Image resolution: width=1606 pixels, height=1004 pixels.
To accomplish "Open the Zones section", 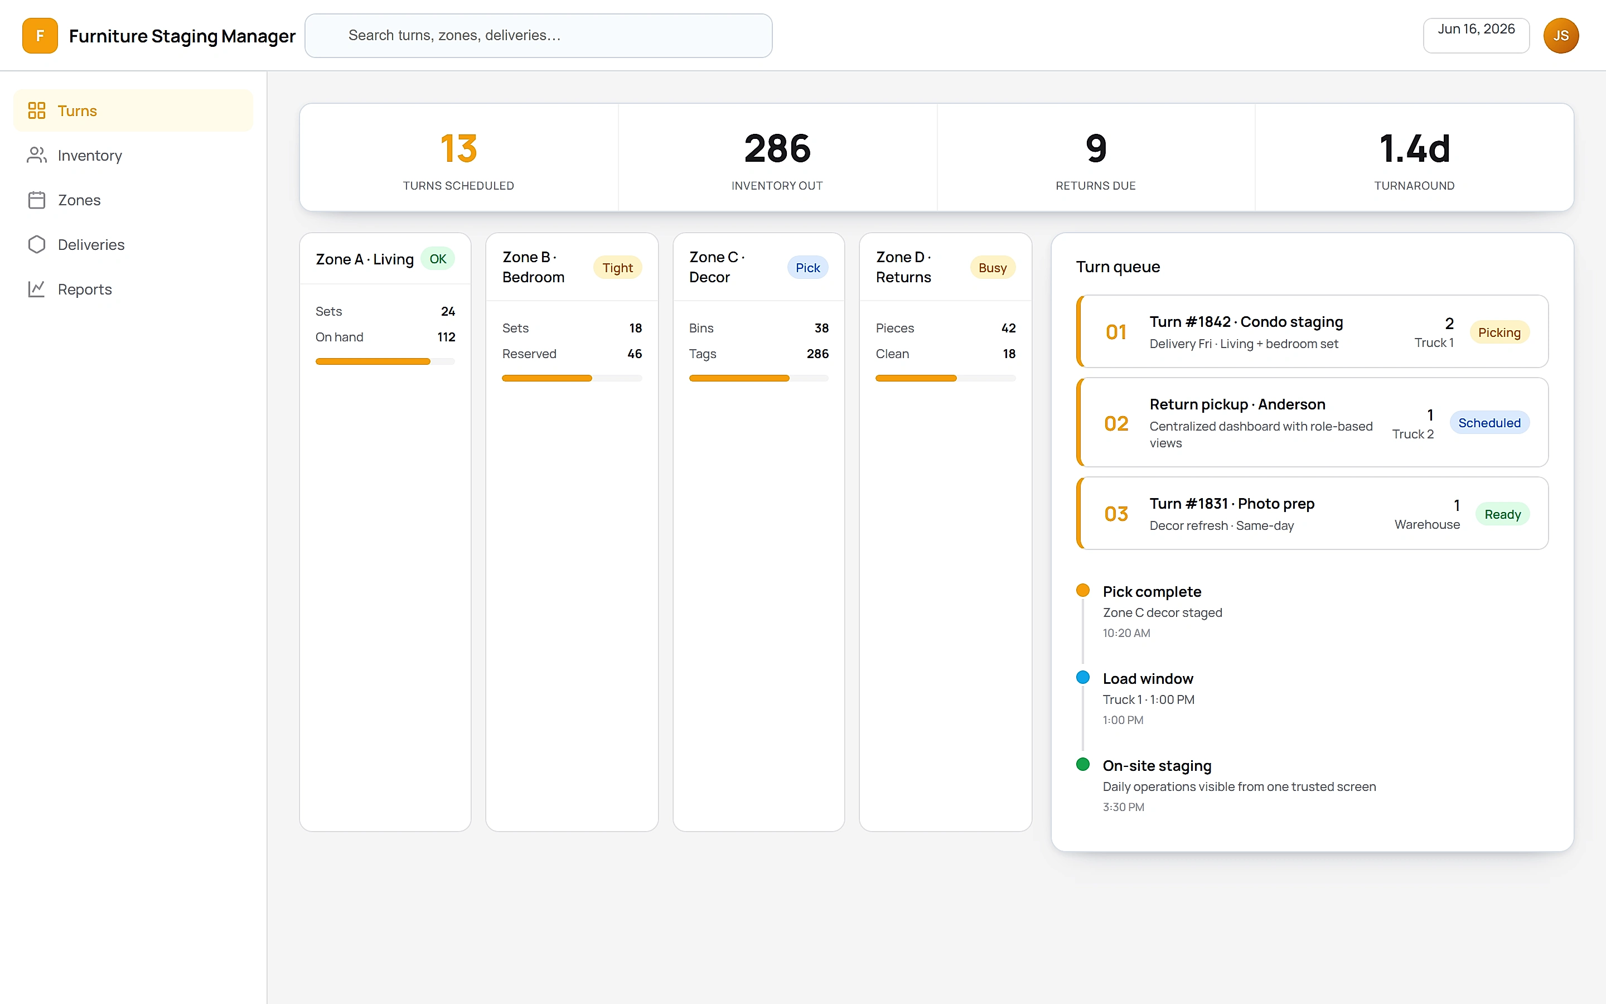I will pos(133,200).
